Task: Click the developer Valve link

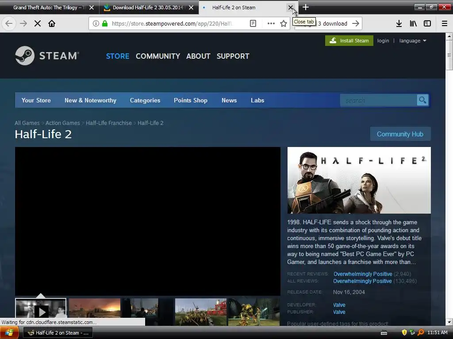Action: pyautogui.click(x=339, y=305)
